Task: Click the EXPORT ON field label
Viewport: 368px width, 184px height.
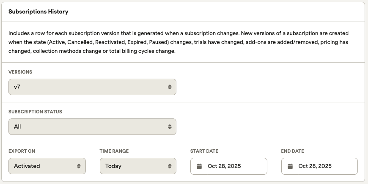Action: (x=22, y=151)
